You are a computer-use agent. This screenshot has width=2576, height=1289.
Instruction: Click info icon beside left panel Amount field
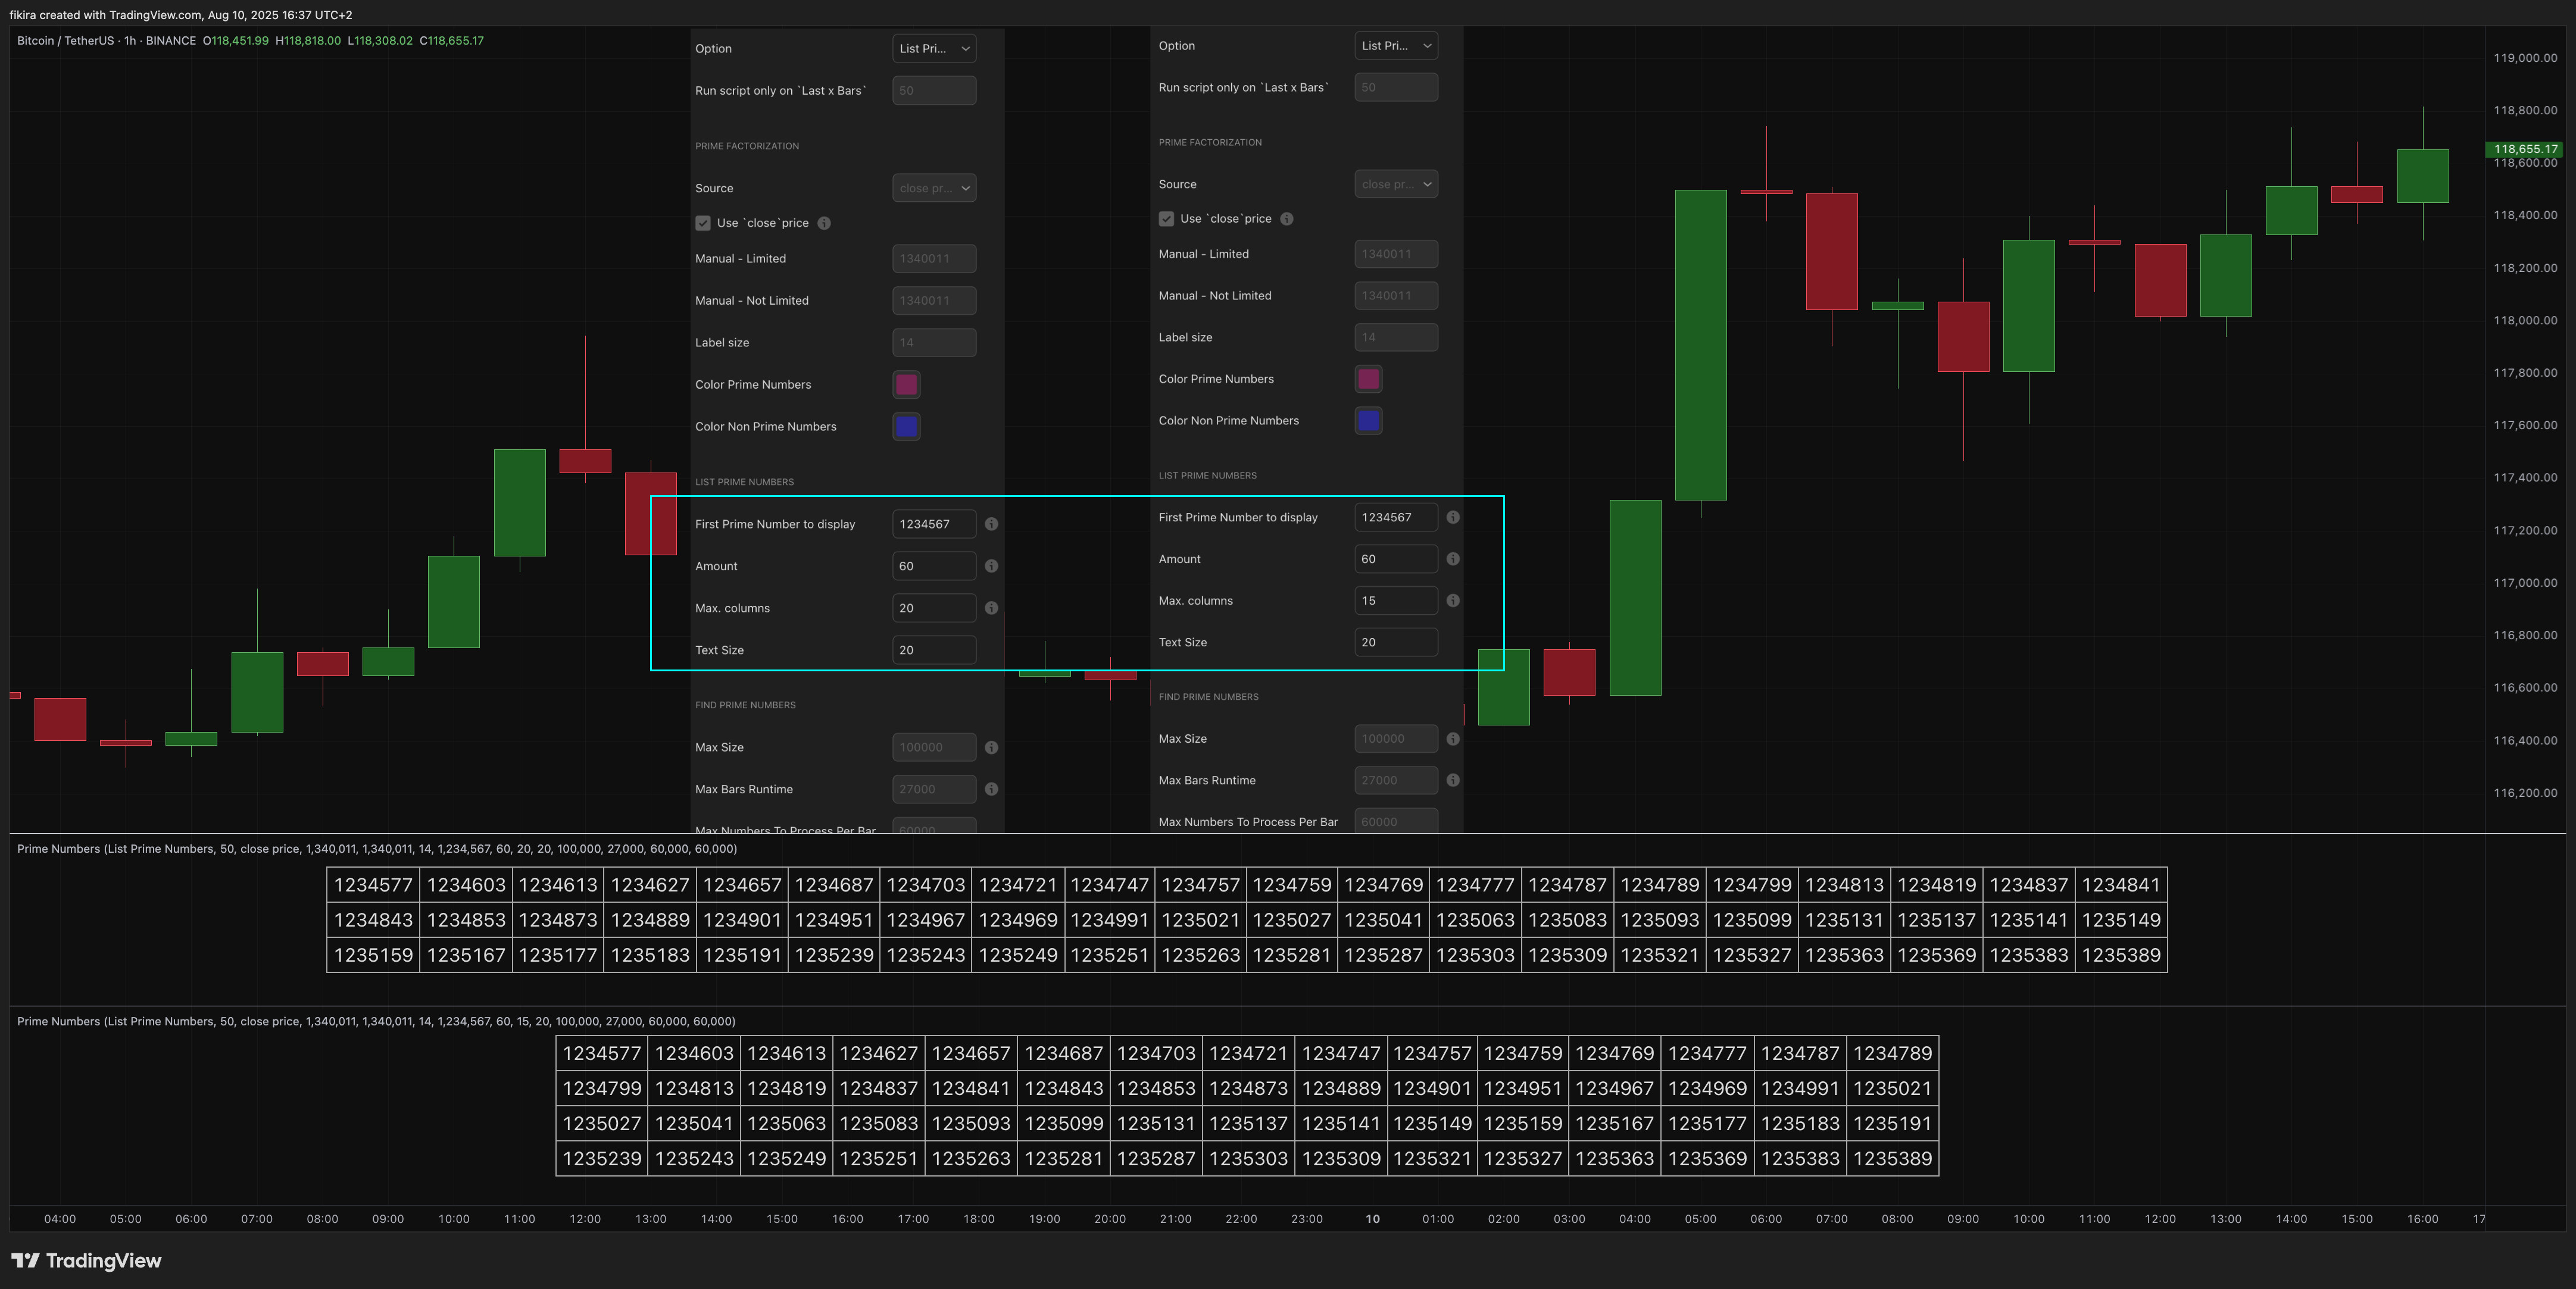pyautogui.click(x=991, y=566)
